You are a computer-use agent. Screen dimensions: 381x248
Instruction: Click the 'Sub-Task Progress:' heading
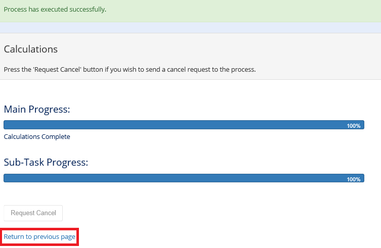point(46,162)
